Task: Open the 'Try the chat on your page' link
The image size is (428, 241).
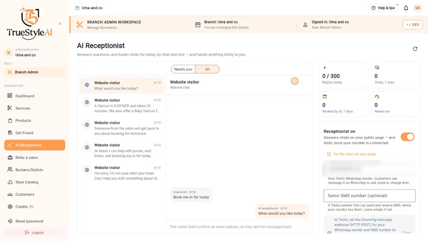Action: [351, 154]
